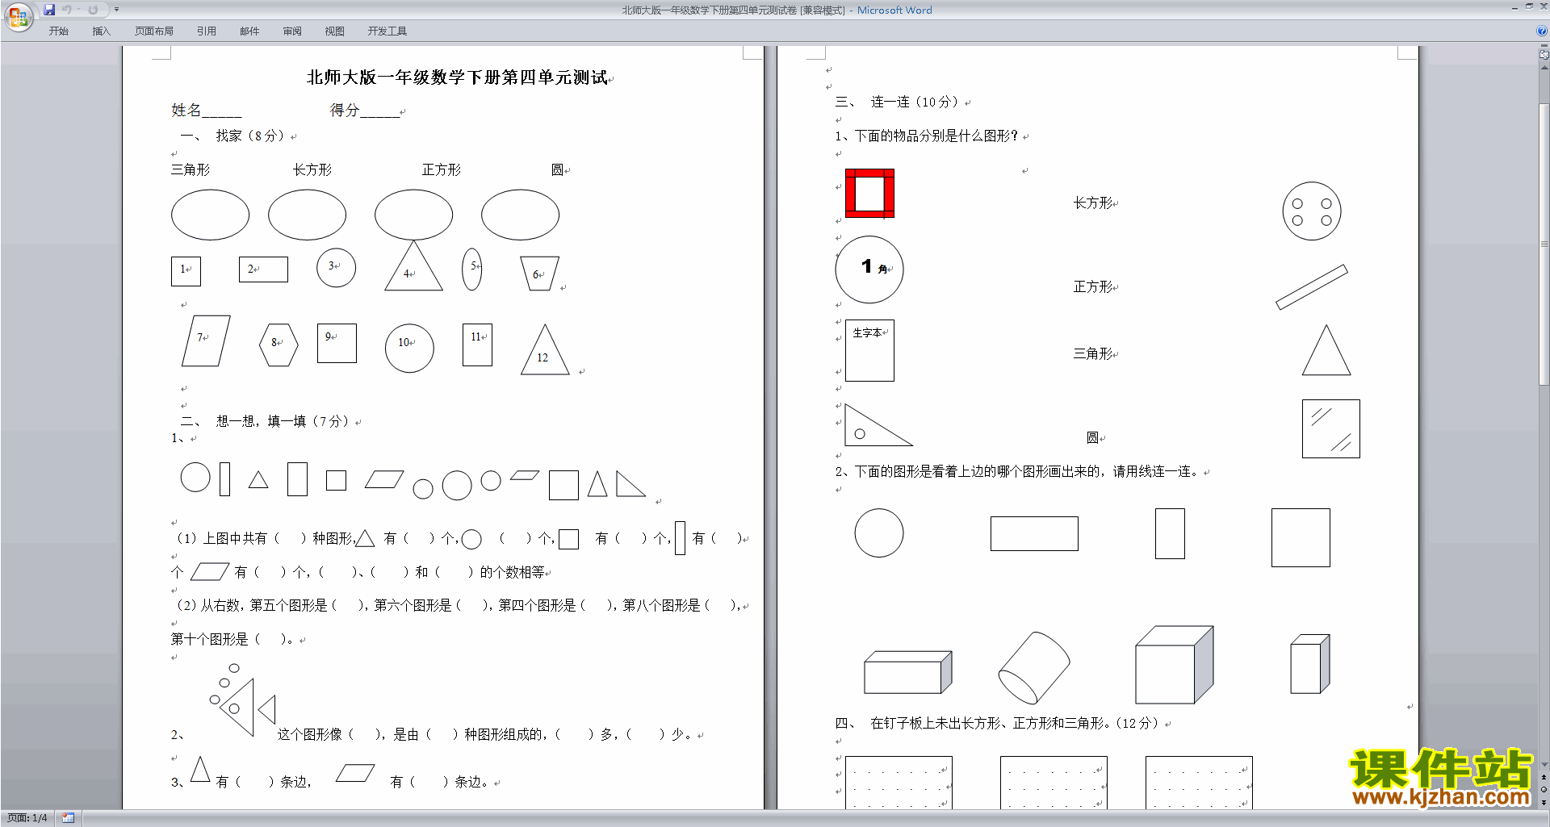The width and height of the screenshot is (1550, 827).
Task: Expand Customize Quick Access Toolbar dropdown
Action: [x=116, y=10]
